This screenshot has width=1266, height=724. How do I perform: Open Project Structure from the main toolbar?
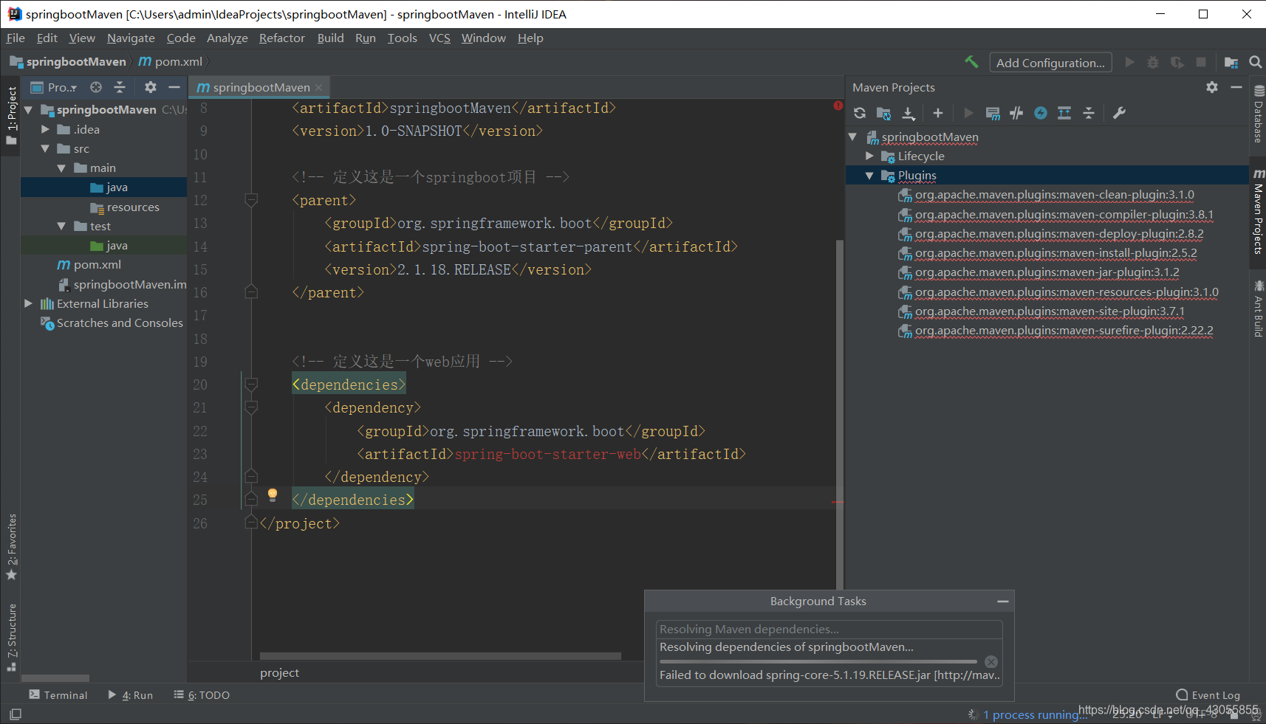coord(1231,63)
